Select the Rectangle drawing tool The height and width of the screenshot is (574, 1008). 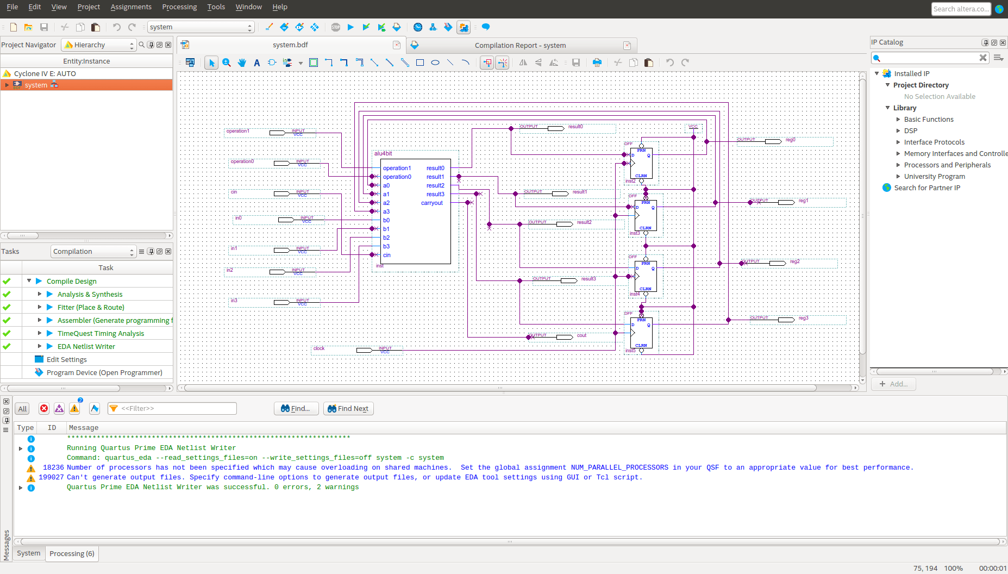coord(420,63)
